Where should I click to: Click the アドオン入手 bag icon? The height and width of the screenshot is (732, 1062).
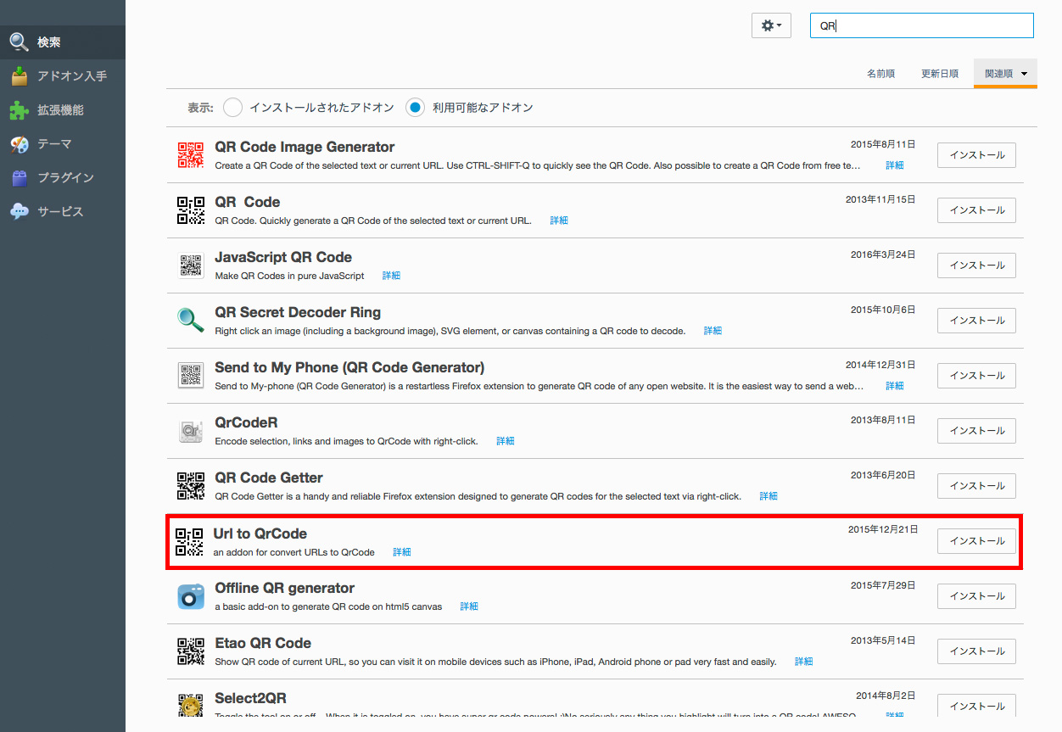(20, 76)
